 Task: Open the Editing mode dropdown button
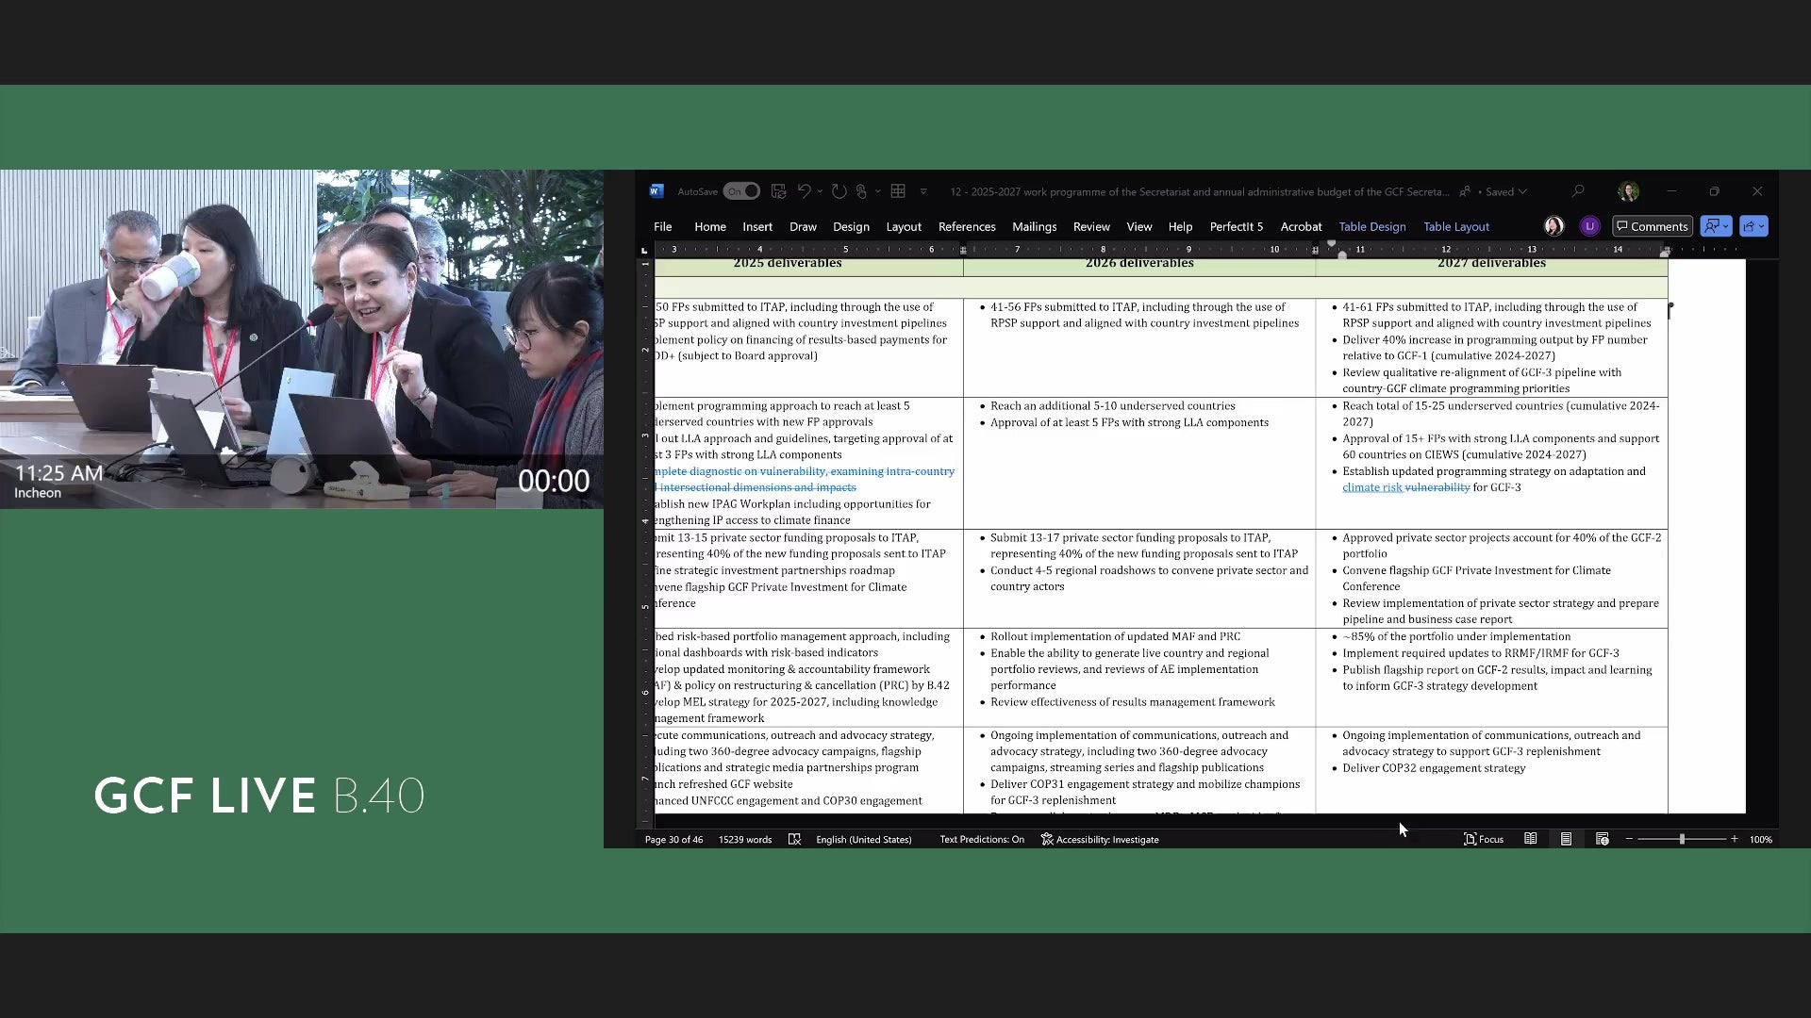tap(1716, 226)
